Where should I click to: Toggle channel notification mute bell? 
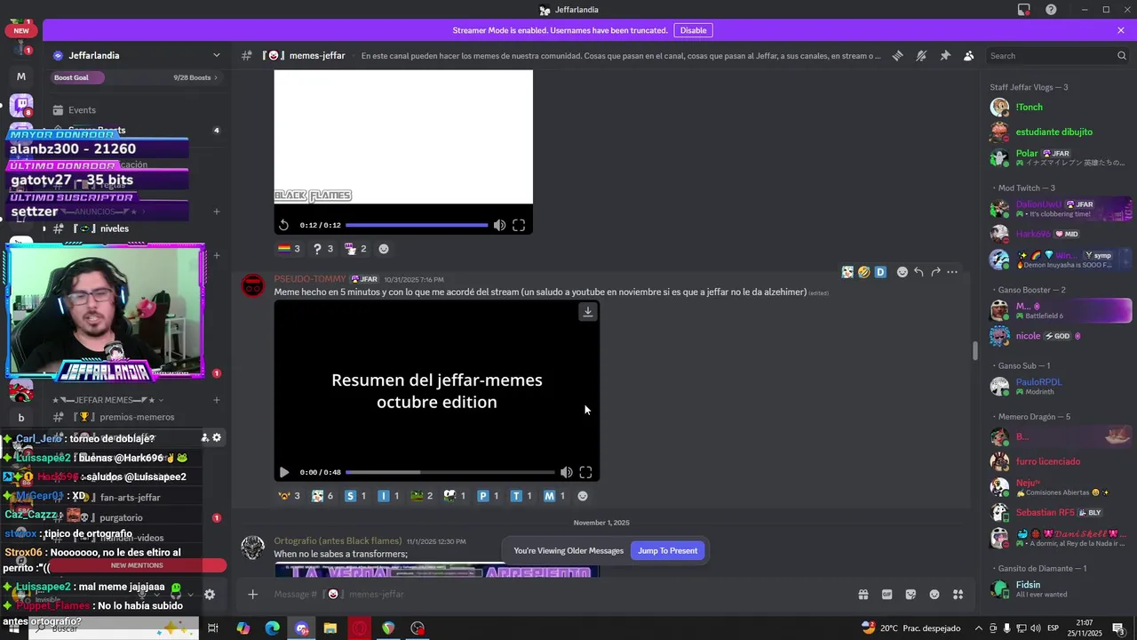pyautogui.click(x=921, y=55)
